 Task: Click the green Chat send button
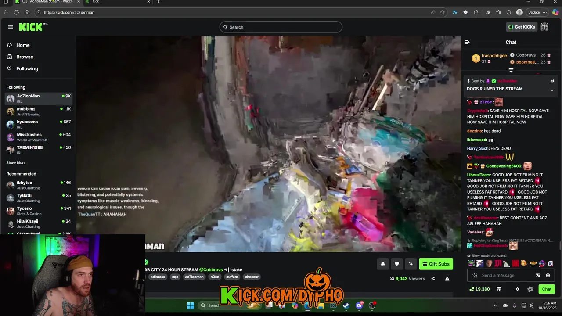click(x=547, y=289)
